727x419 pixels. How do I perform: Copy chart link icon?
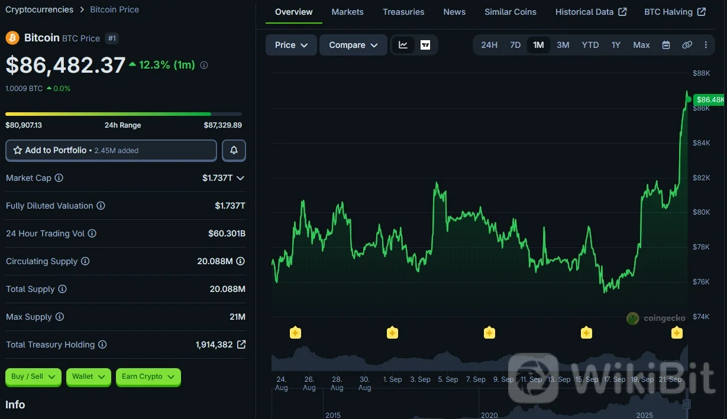point(687,45)
